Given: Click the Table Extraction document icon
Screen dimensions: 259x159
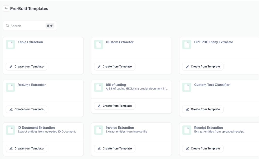Looking at the screenshot, I should pos(10,45).
